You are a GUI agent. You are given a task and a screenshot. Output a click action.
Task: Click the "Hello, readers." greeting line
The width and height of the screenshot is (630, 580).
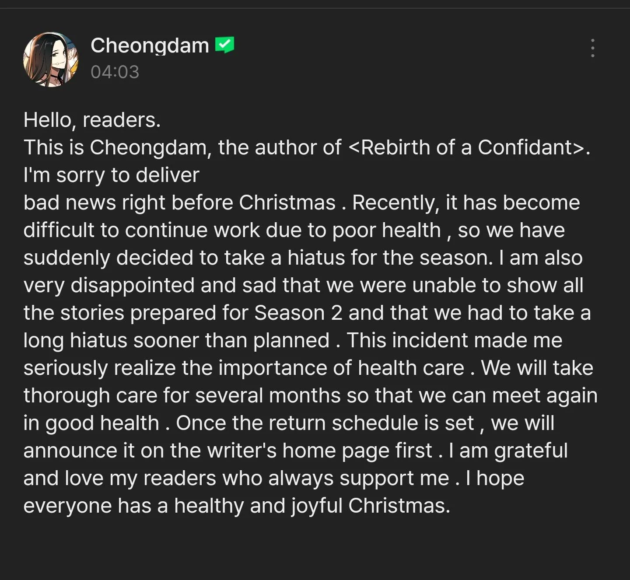click(92, 120)
